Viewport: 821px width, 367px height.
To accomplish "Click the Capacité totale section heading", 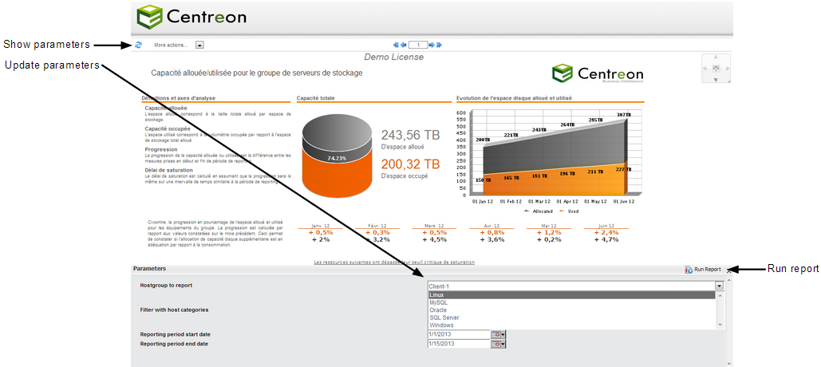I will [x=316, y=98].
